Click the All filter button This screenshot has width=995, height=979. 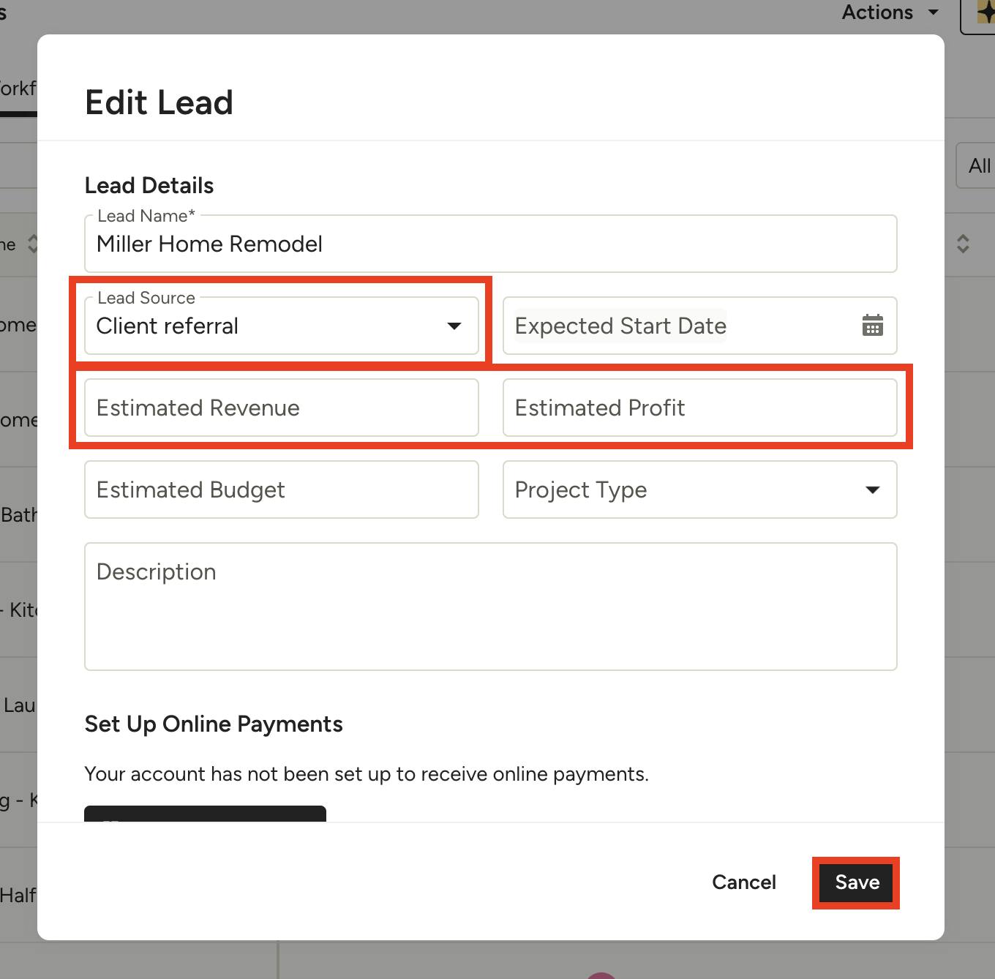(x=979, y=166)
